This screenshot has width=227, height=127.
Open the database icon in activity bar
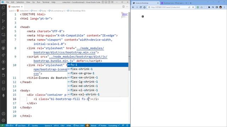pyautogui.click(x=3, y=82)
